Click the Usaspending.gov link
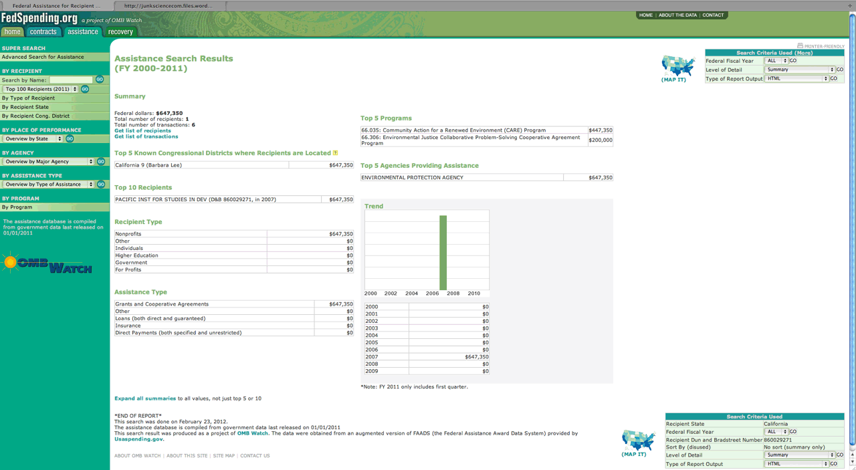 138,439
